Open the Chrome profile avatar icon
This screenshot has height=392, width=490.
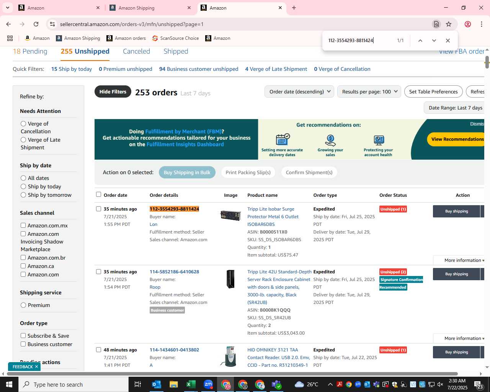point(468,24)
